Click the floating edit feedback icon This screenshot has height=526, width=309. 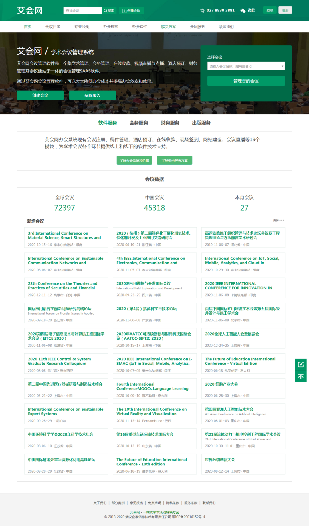pyautogui.click(x=301, y=364)
